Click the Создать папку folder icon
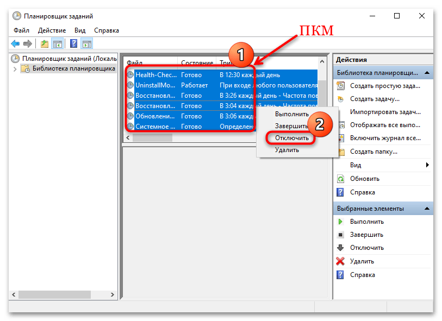 (x=340, y=152)
